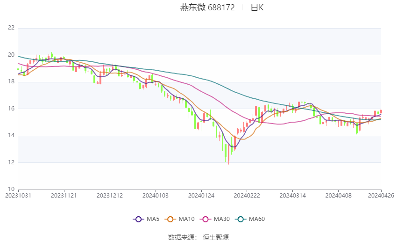The height and width of the screenshot is (242, 397).
Task: Hide the MA60 line via its label
Action: [257, 219]
